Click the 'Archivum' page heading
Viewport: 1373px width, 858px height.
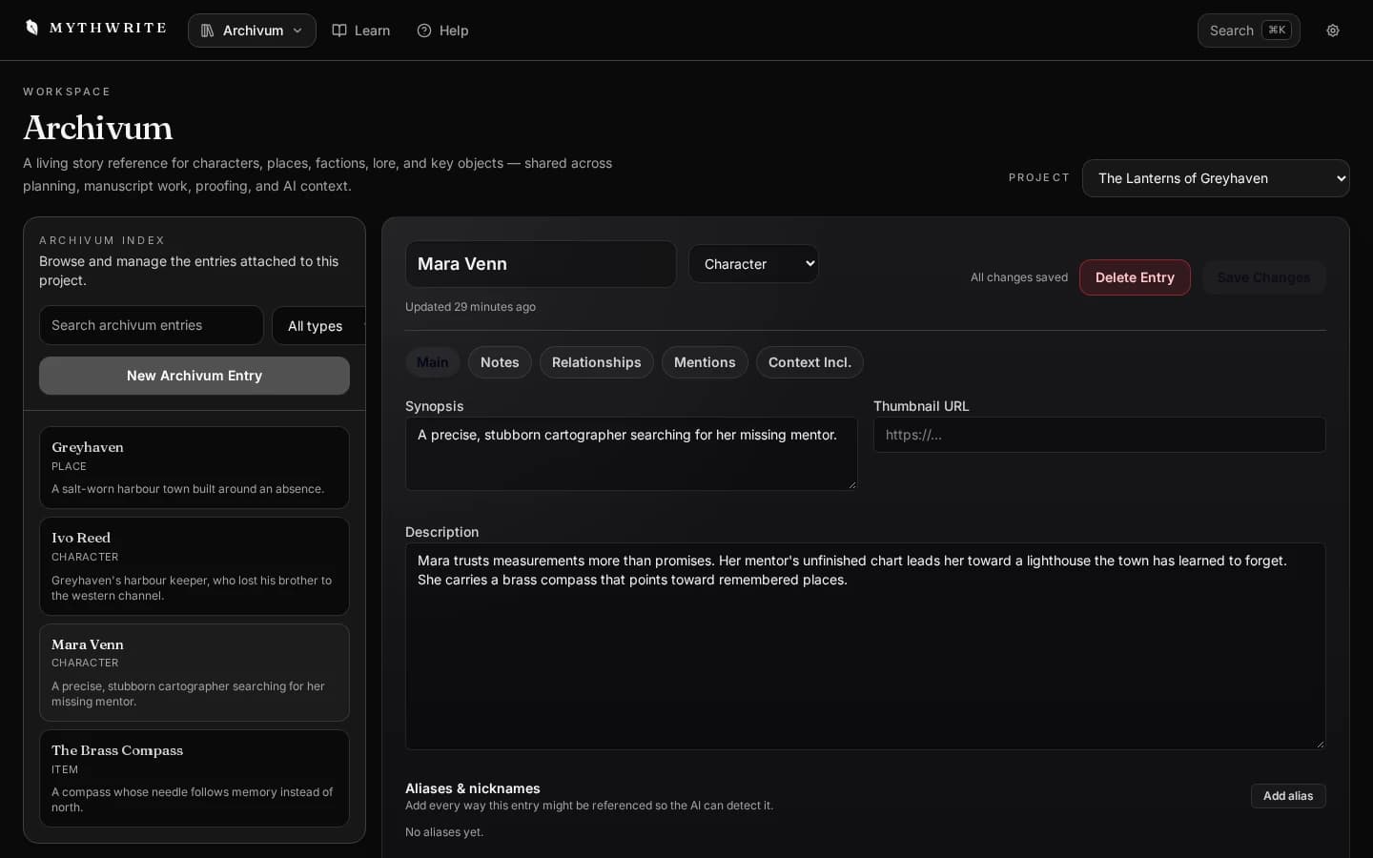(x=98, y=128)
